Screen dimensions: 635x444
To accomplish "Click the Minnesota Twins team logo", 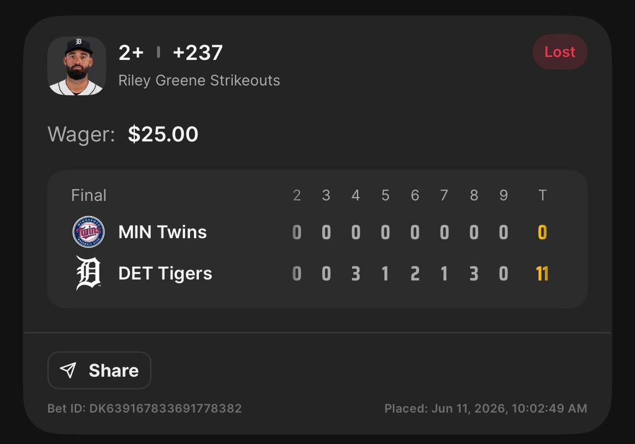I will coord(88,232).
